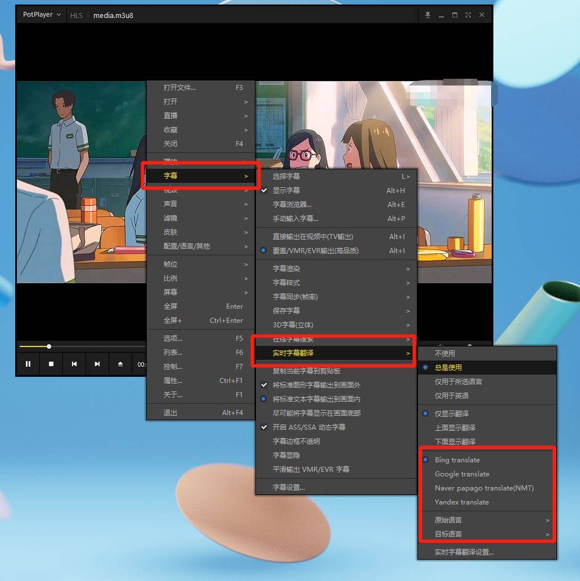Click 打开文件... menu entry
Viewport: 580px width, 581px height.
tap(201, 87)
